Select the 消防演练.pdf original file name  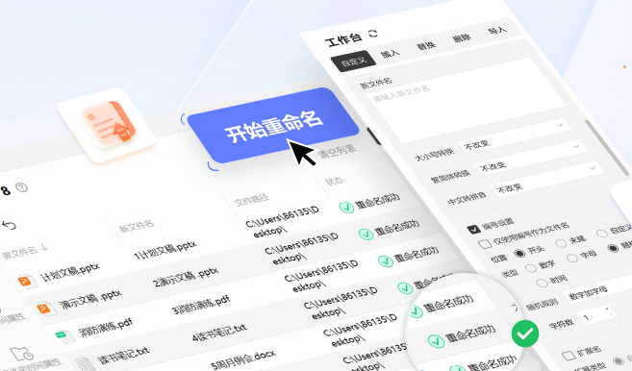[106, 328]
